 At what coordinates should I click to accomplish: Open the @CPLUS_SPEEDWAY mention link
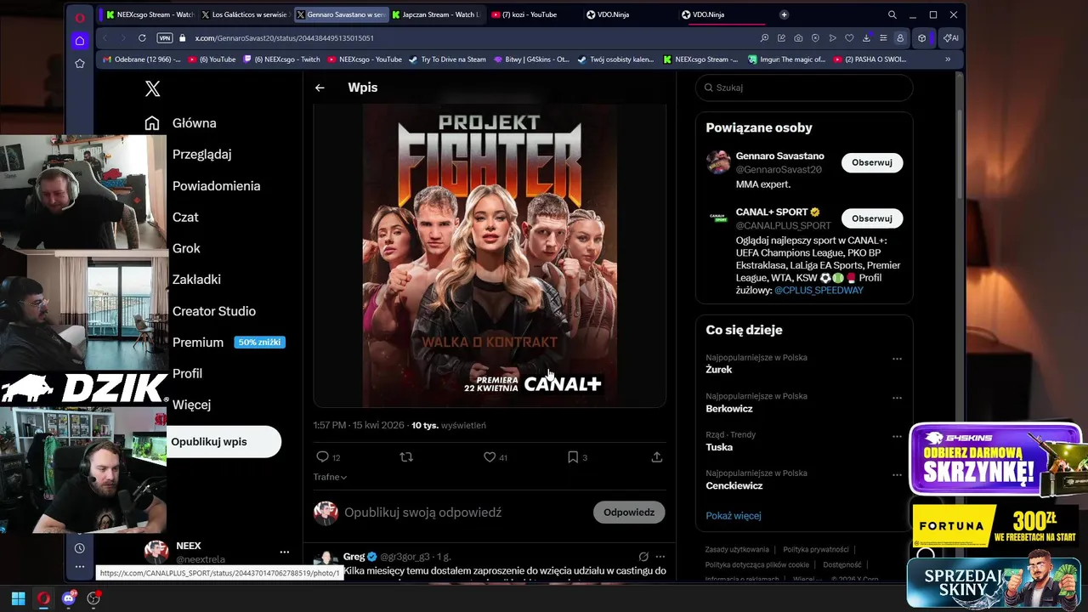tap(819, 291)
